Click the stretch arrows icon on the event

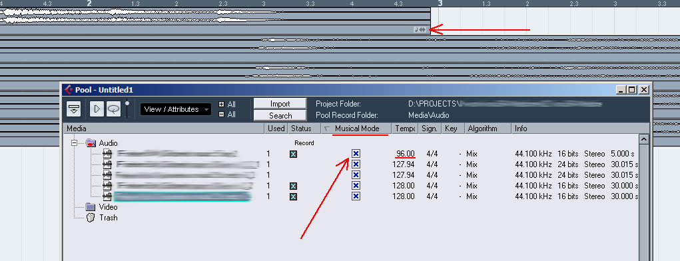tap(423, 29)
